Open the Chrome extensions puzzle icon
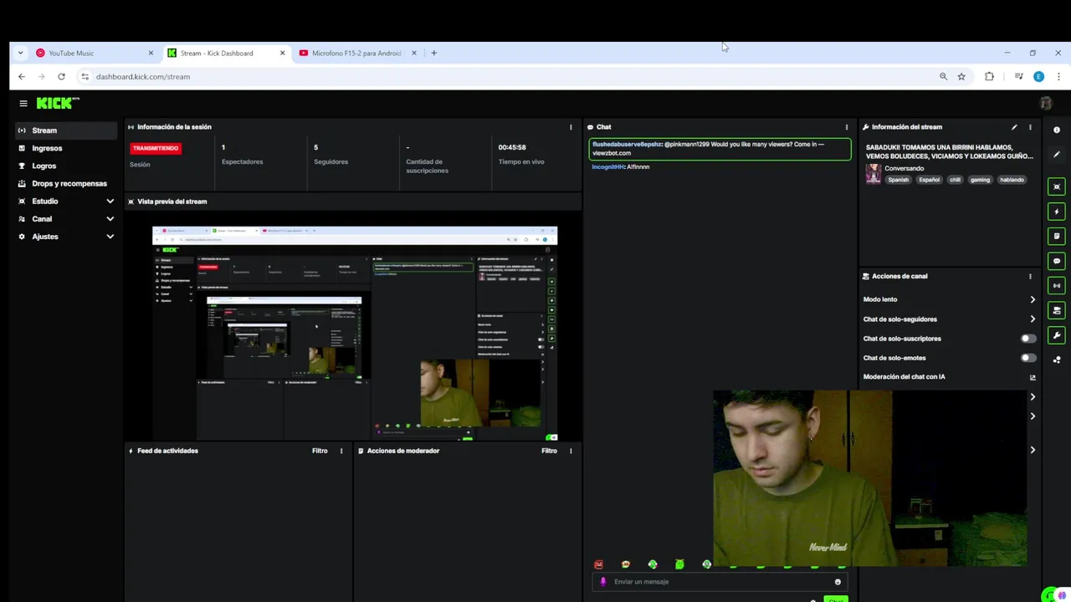The width and height of the screenshot is (1071, 602). coord(989,76)
